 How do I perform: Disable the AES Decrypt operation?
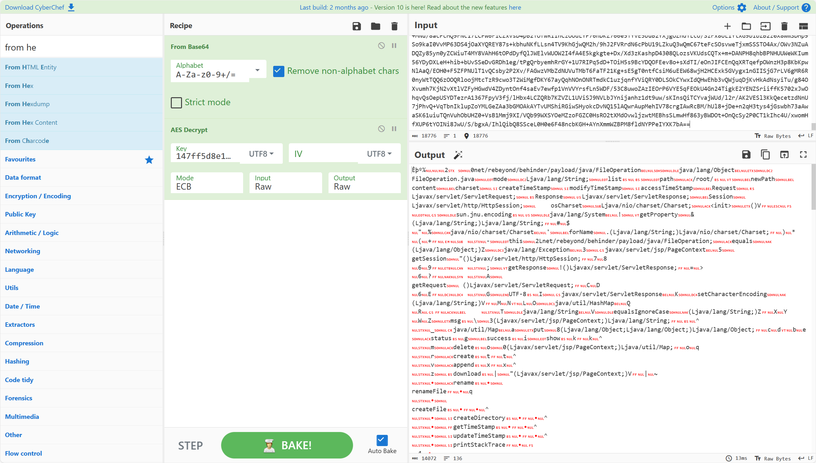click(x=381, y=129)
